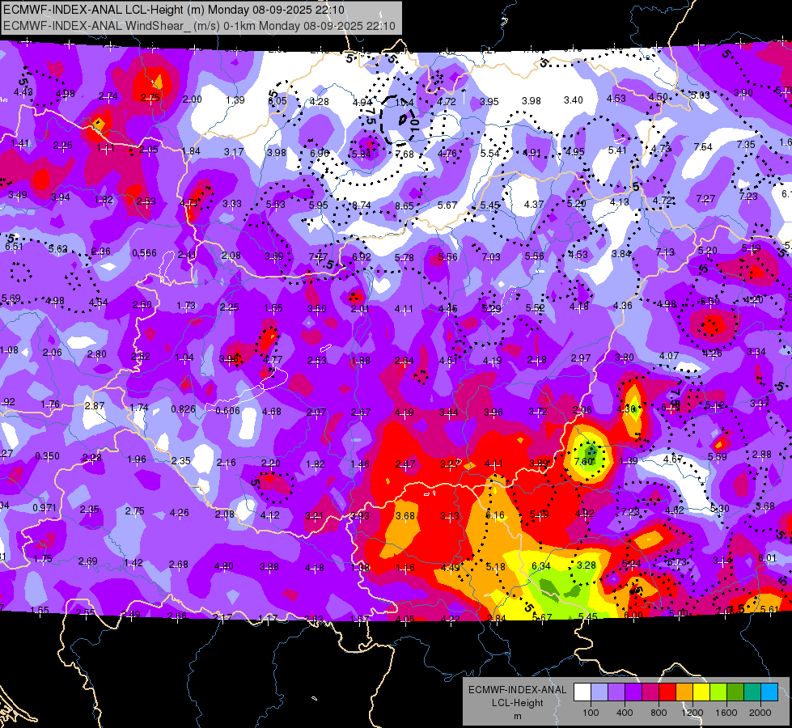Click the wind shear value 0.350

click(47, 456)
